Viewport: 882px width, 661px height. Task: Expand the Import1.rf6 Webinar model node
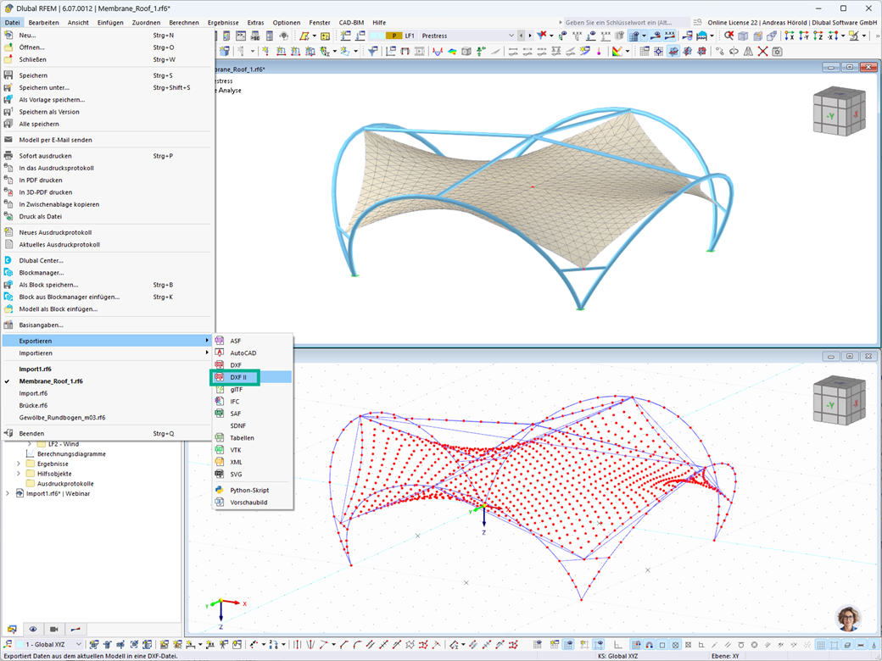(8, 493)
